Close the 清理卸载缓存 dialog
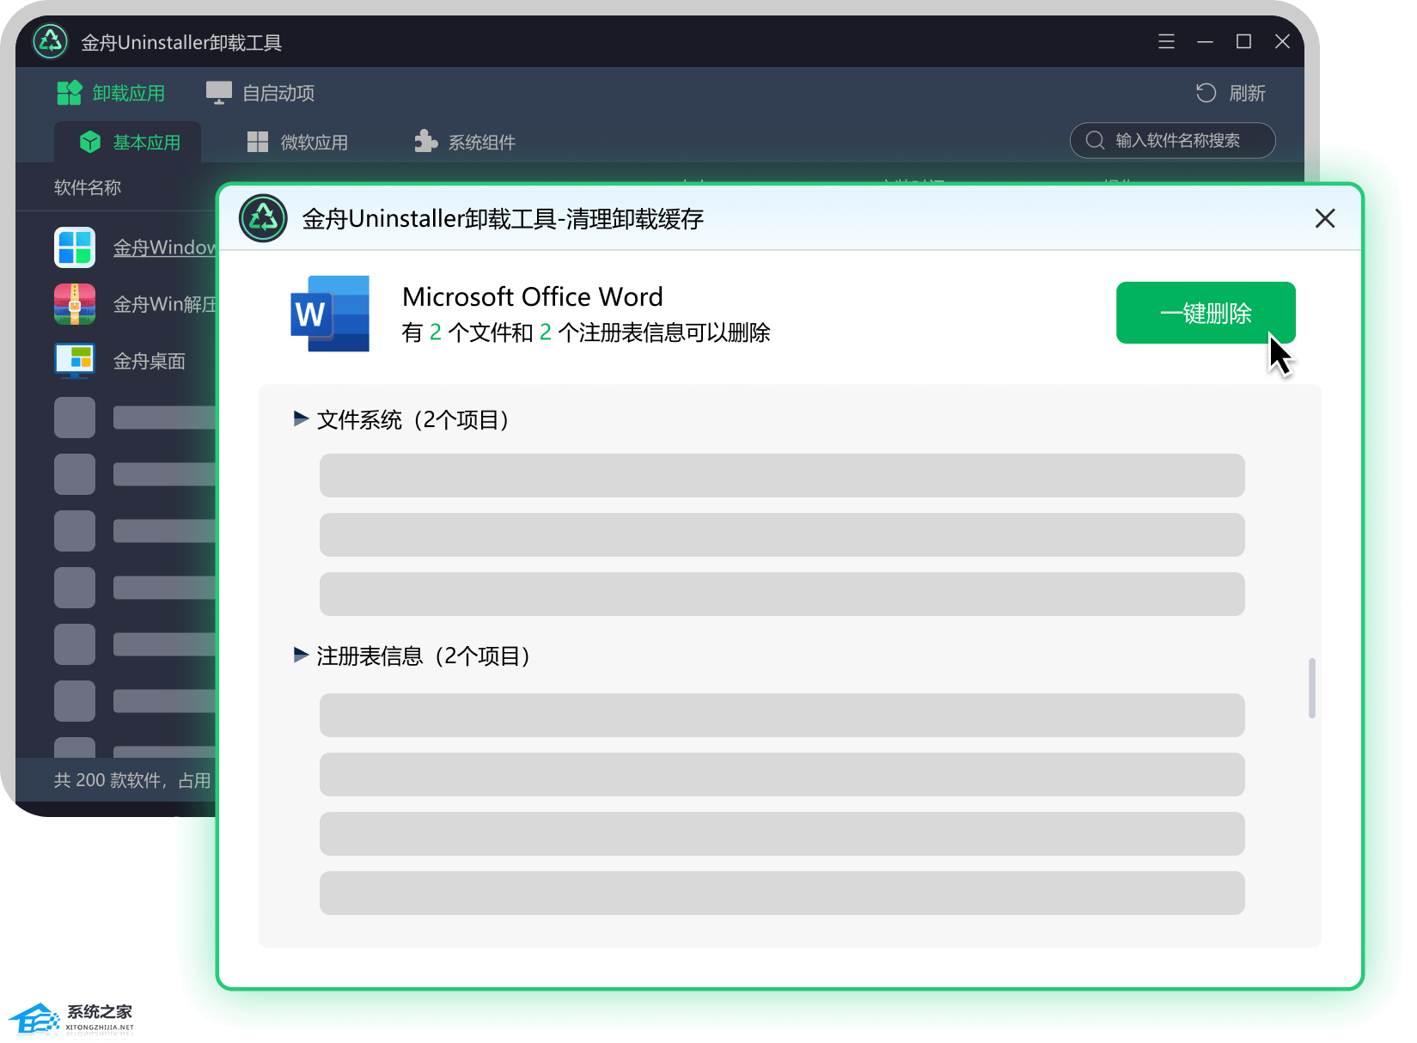Viewport: 1417px width, 1043px height. pos(1324,218)
